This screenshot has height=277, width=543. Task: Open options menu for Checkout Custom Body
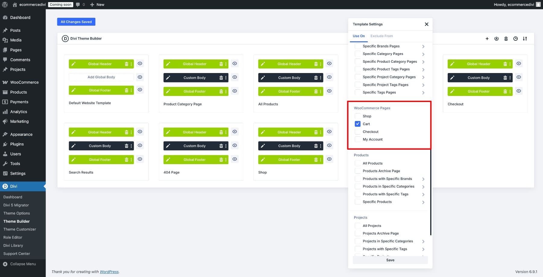tap(510, 78)
